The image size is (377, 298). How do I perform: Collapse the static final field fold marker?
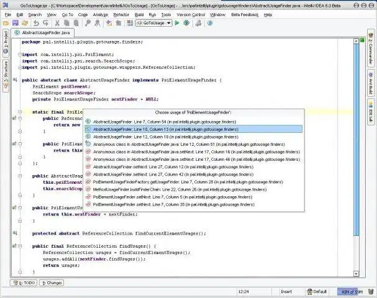(x=20, y=112)
